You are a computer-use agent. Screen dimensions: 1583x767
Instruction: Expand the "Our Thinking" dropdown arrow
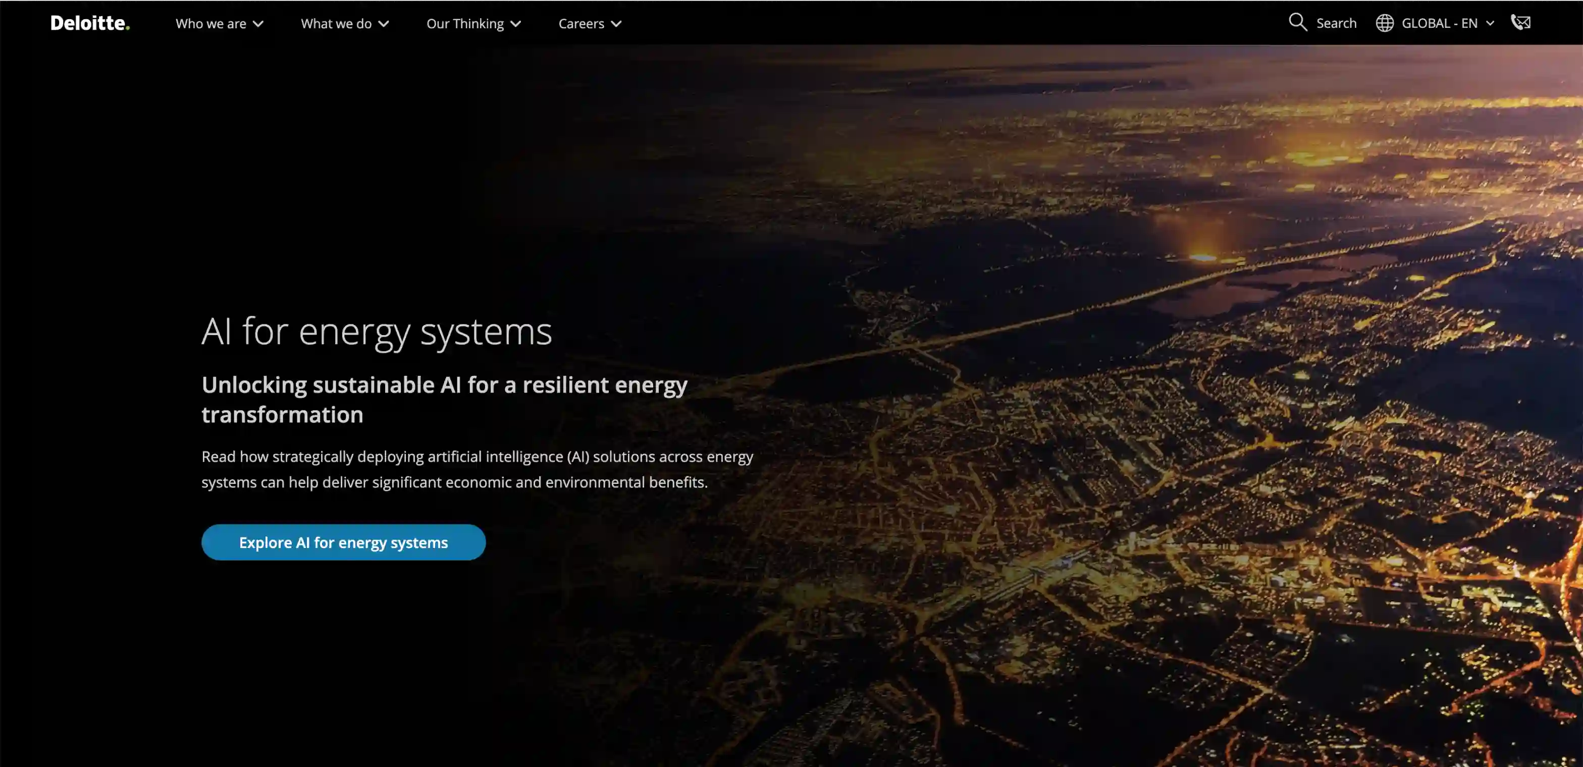coord(516,24)
